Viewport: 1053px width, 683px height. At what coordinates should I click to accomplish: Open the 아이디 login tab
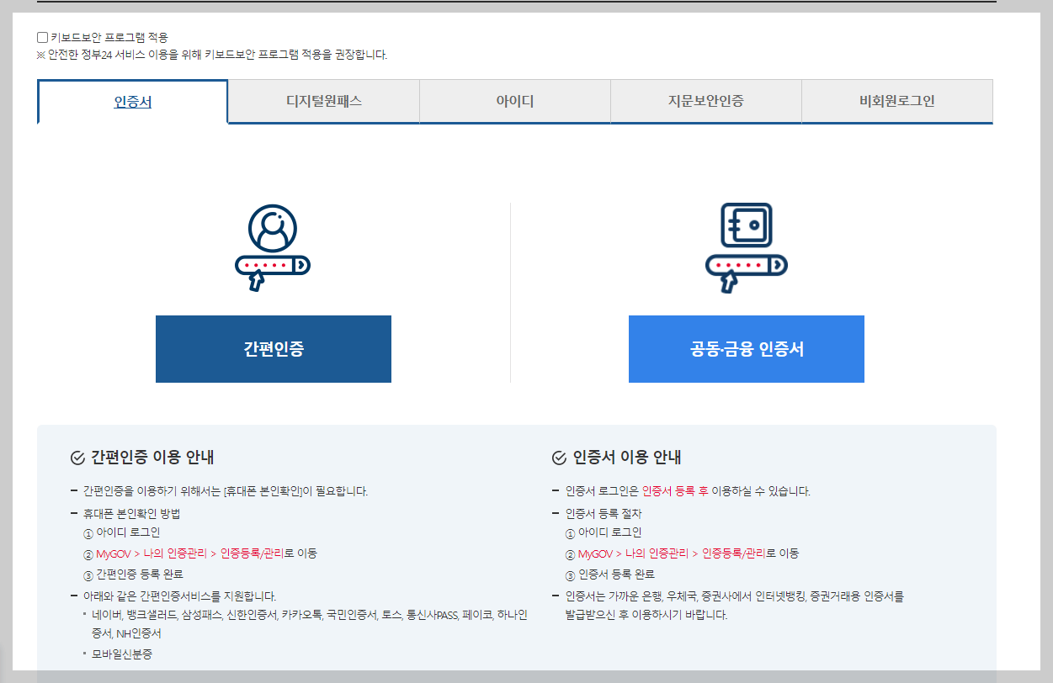click(x=514, y=101)
